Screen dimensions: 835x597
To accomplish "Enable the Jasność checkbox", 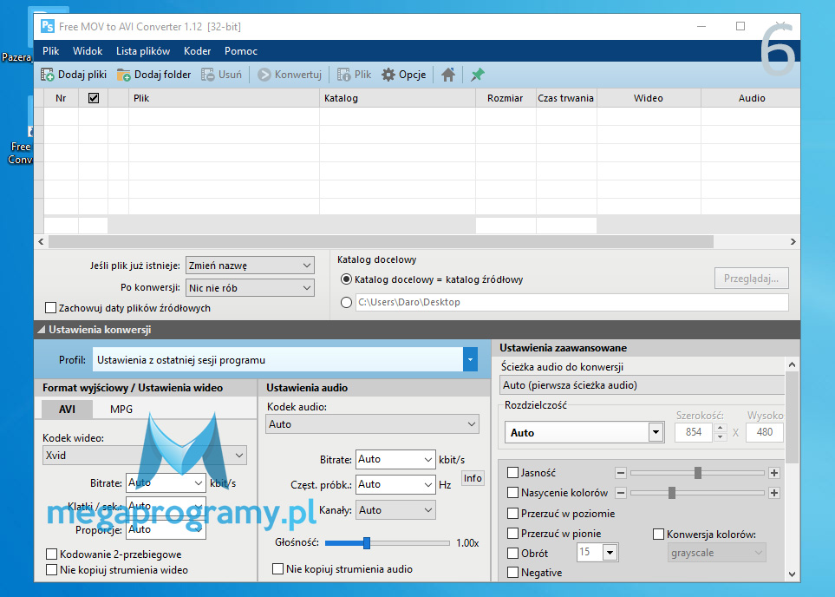I will pyautogui.click(x=512, y=472).
